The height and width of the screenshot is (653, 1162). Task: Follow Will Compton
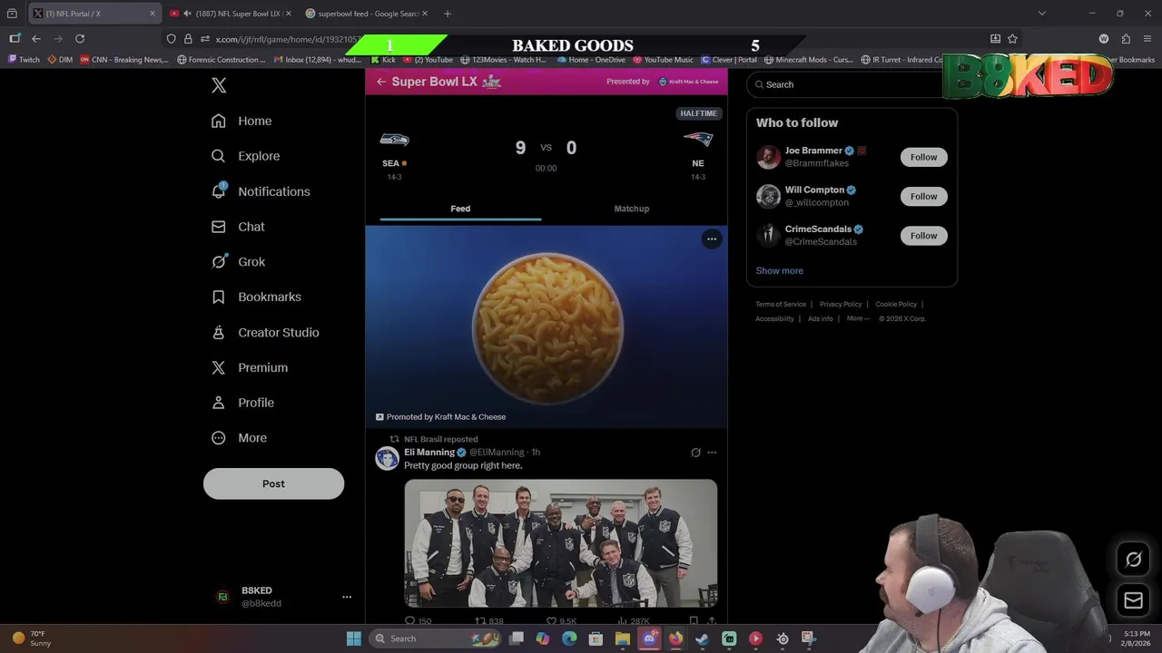[x=923, y=196]
